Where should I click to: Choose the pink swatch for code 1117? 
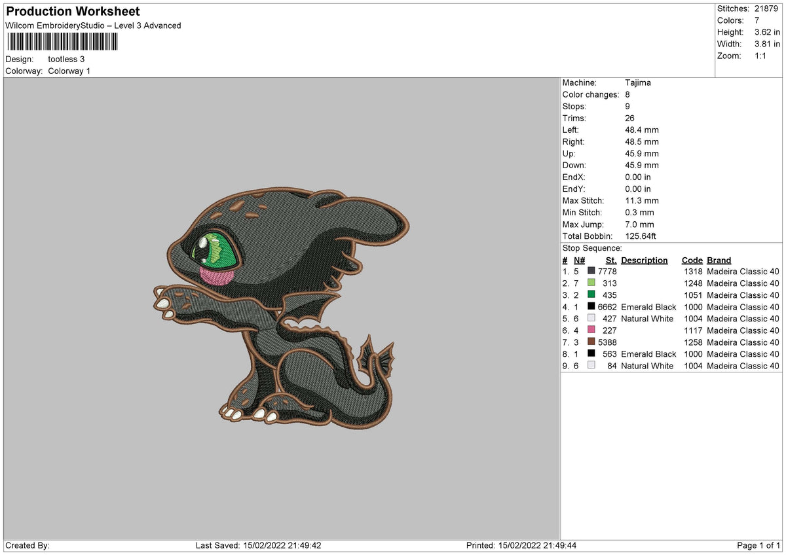pyautogui.click(x=591, y=330)
